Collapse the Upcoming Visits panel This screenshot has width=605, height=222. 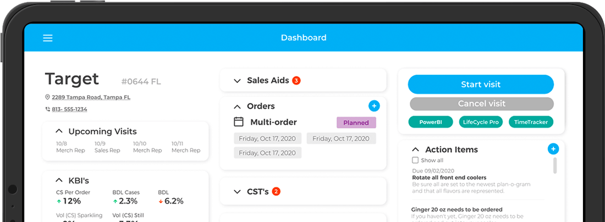tap(59, 131)
